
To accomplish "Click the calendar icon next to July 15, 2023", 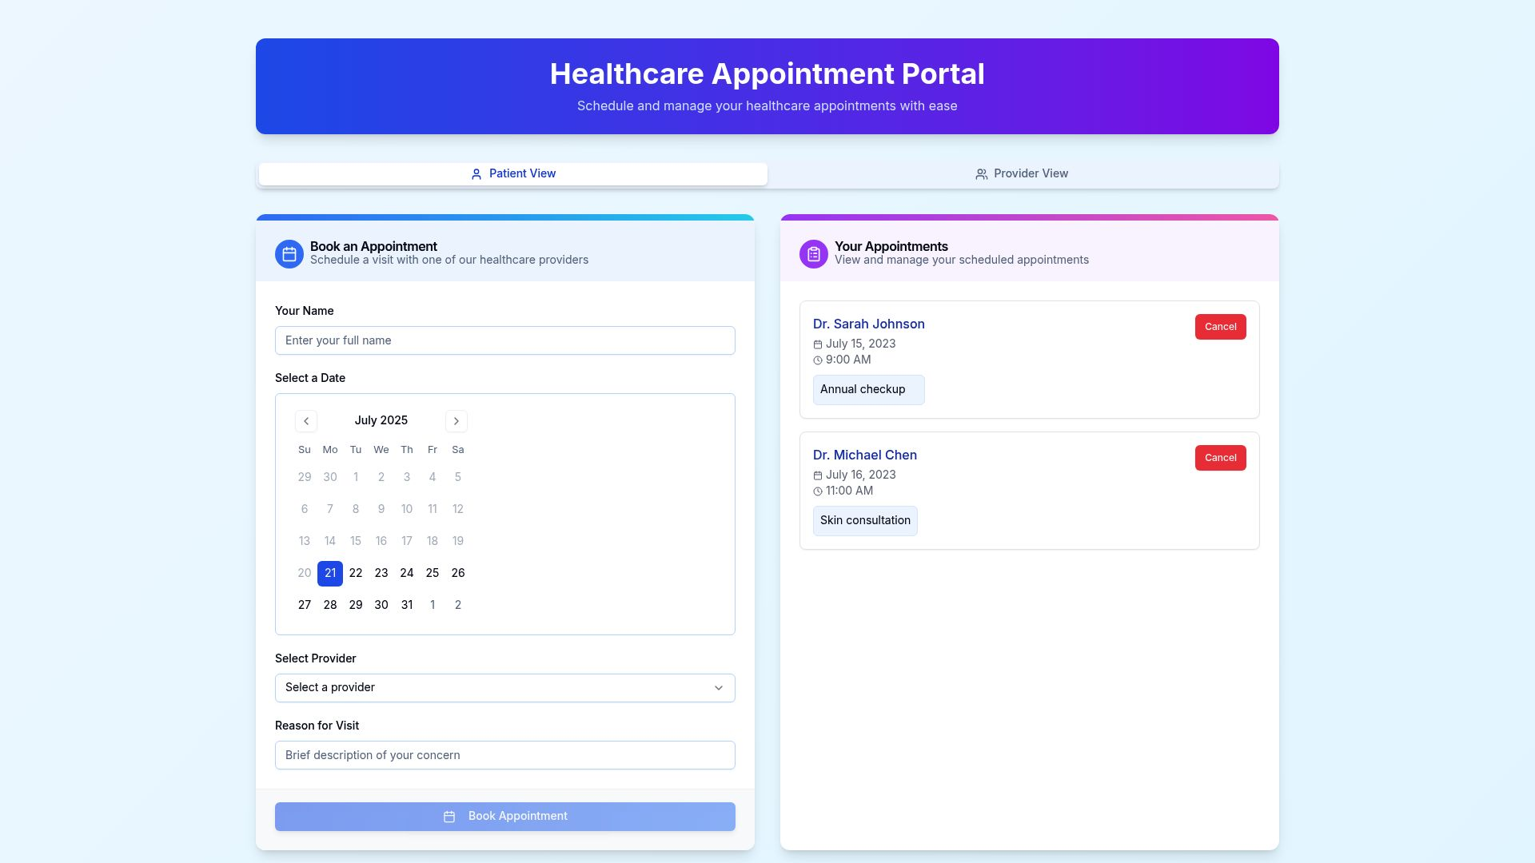I will tap(817, 344).
